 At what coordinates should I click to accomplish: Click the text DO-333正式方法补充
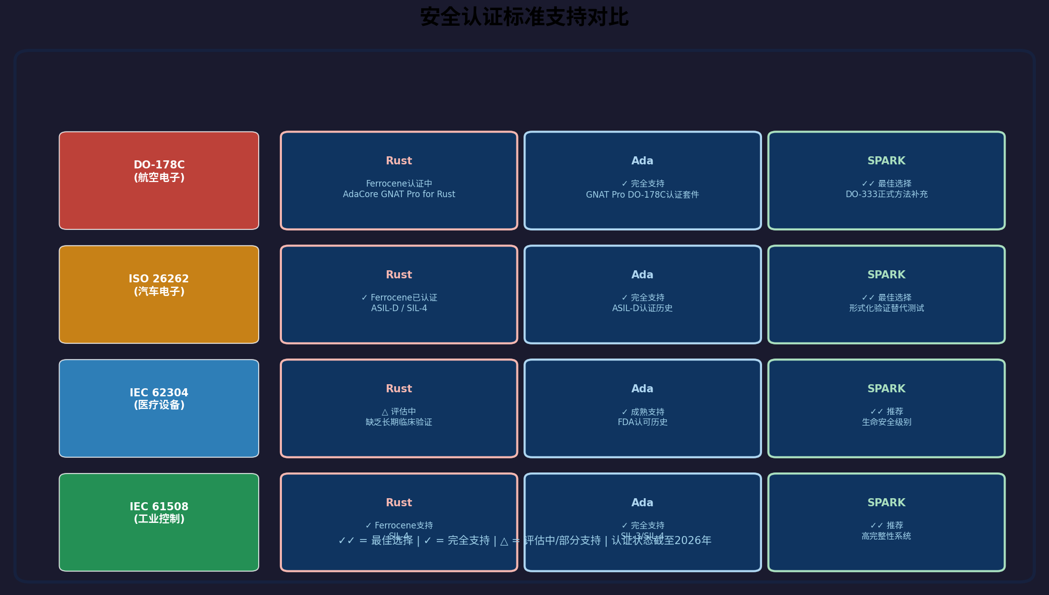coord(887,194)
